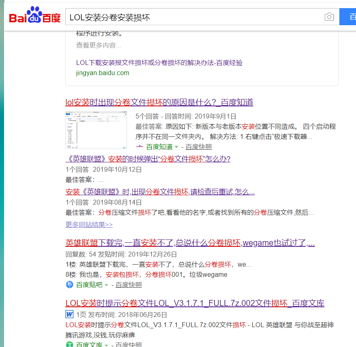Open lol安装时出现分卷文件损坏 百度知道 result
Screen dimensions: 356x347
(159, 102)
